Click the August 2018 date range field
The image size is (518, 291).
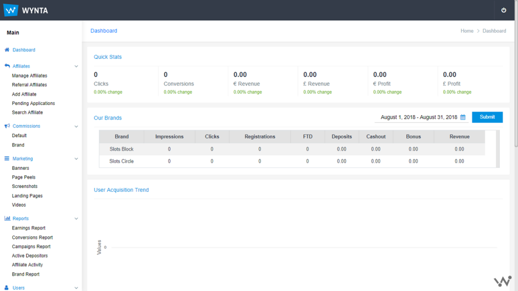click(421, 117)
